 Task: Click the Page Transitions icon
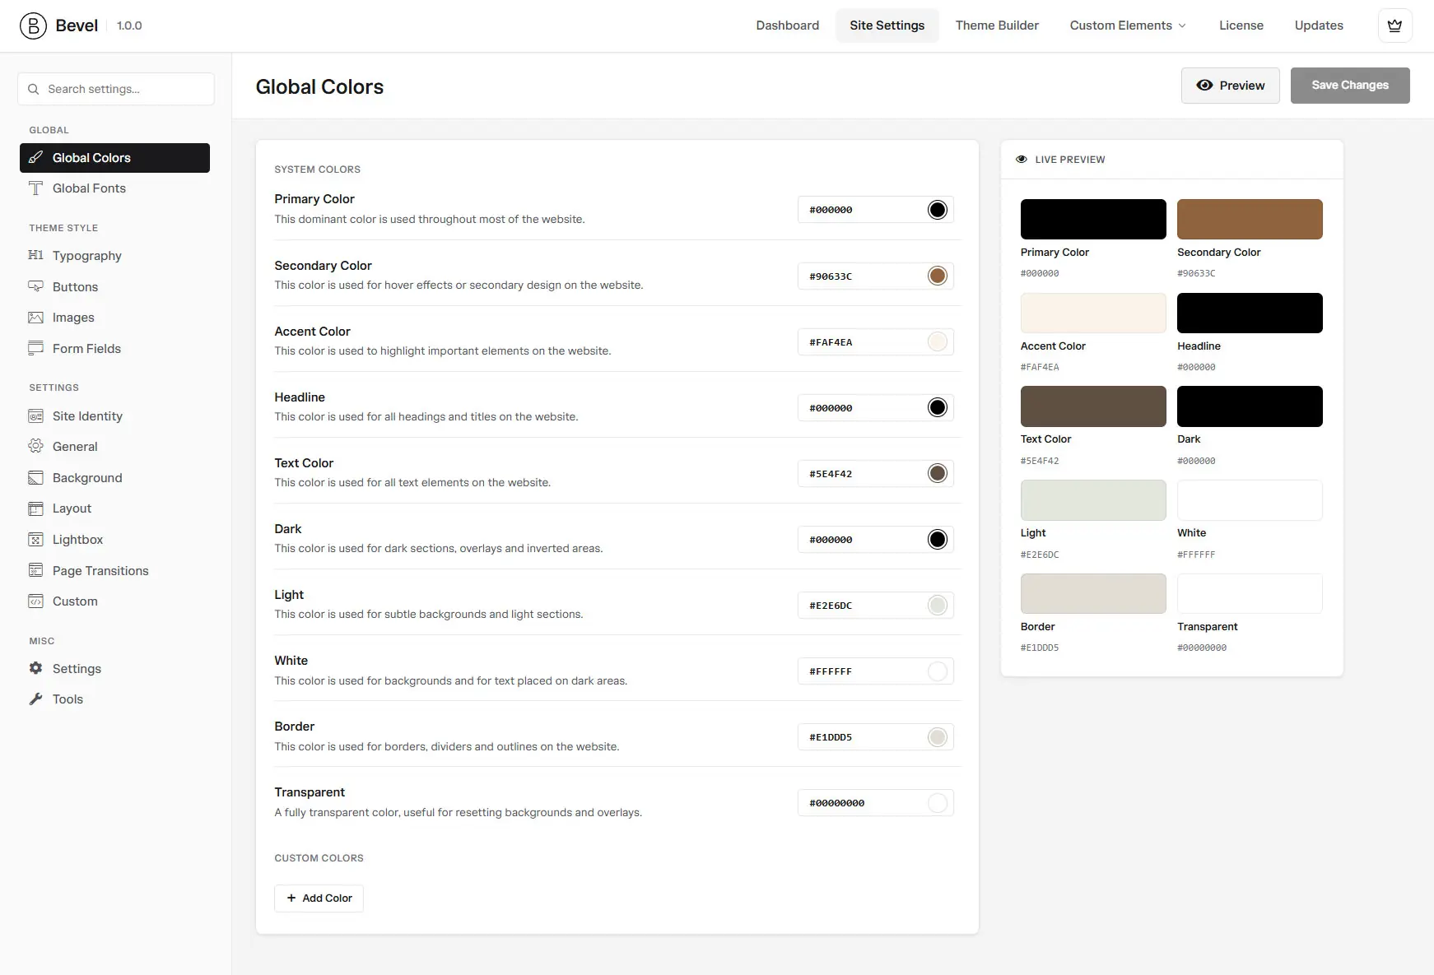tap(35, 571)
